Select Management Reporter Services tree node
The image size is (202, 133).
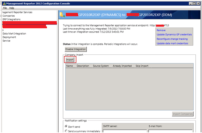point(17,12)
